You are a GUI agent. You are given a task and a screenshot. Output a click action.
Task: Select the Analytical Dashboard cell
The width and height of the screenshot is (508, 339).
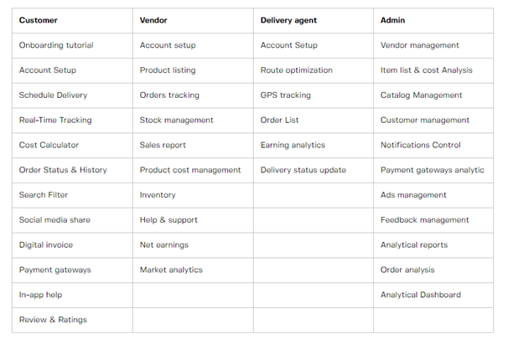point(420,295)
